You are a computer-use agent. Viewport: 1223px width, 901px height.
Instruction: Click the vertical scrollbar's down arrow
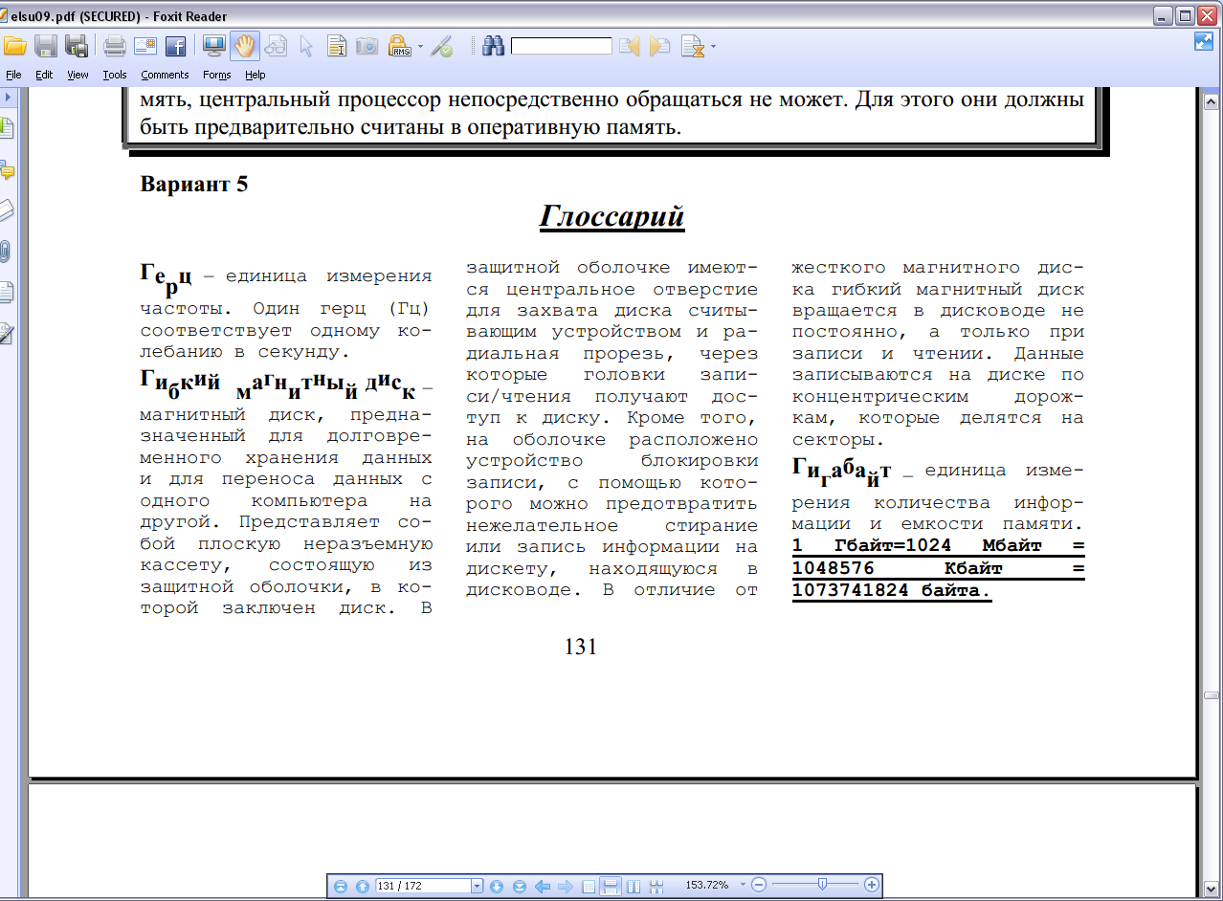[x=1212, y=890]
